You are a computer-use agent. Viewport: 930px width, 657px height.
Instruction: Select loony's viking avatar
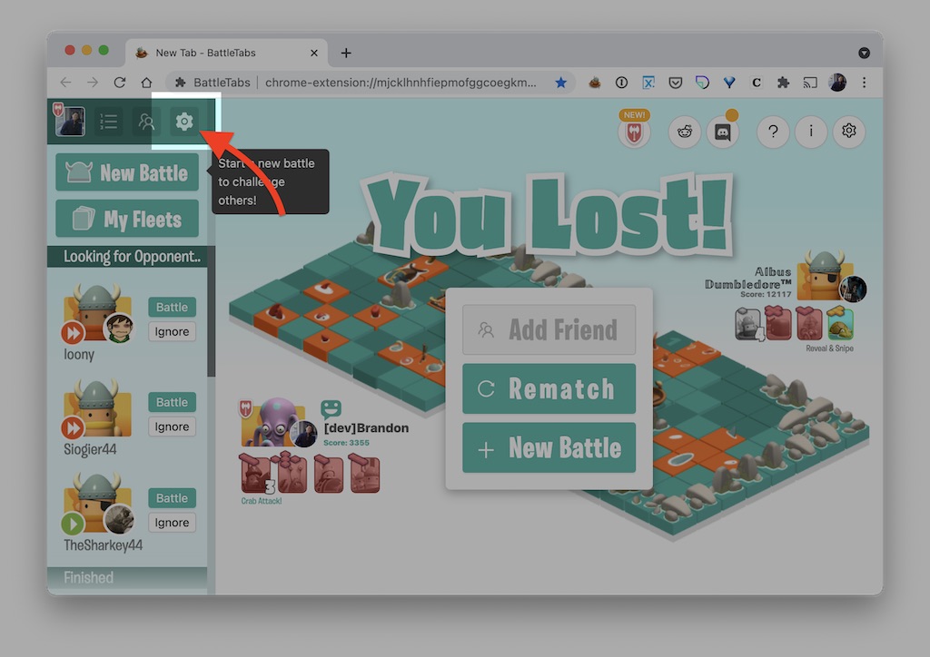(x=98, y=312)
